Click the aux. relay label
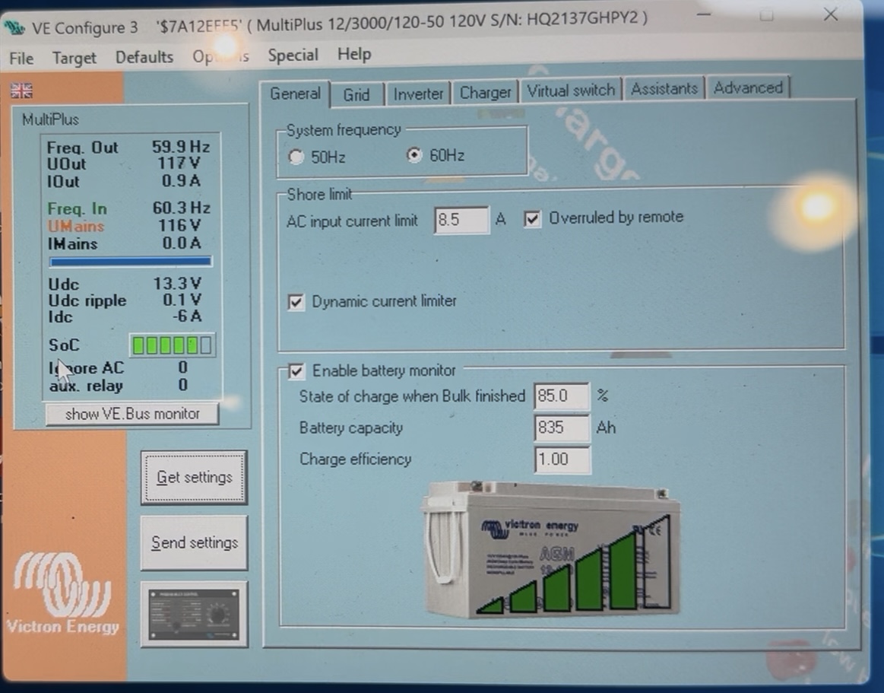 coord(86,386)
